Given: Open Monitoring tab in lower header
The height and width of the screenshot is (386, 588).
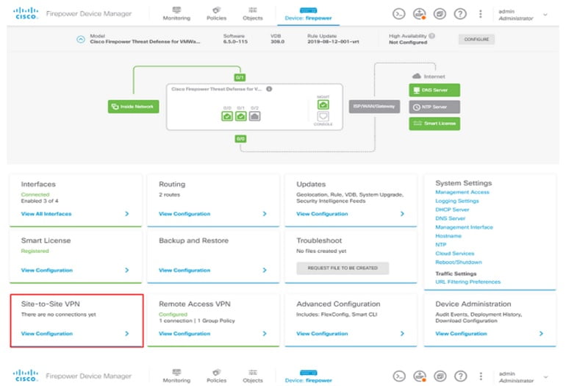Looking at the screenshot, I should [176, 376].
